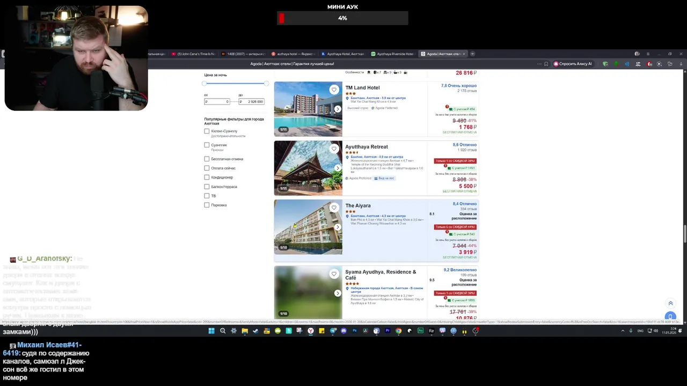
Task: Click the bookmark icon in address bar
Action: tap(546, 64)
